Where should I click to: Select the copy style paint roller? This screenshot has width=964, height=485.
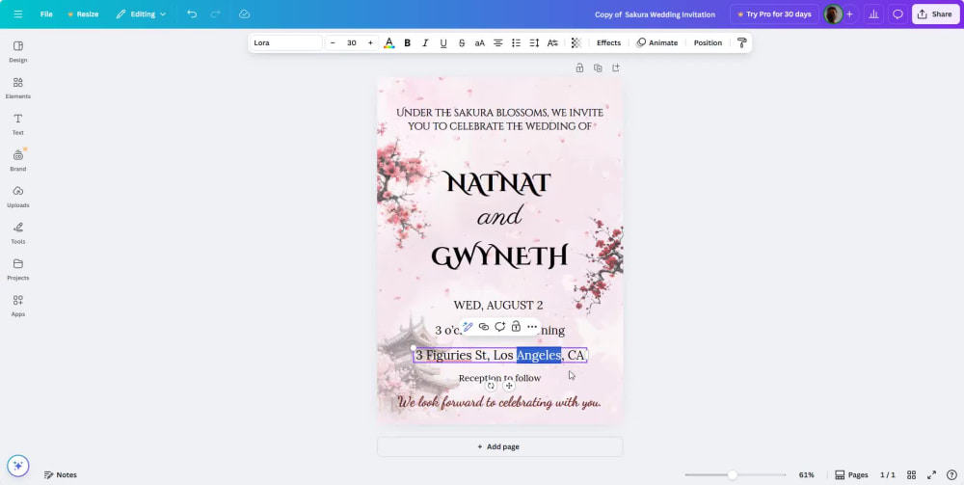pos(741,42)
